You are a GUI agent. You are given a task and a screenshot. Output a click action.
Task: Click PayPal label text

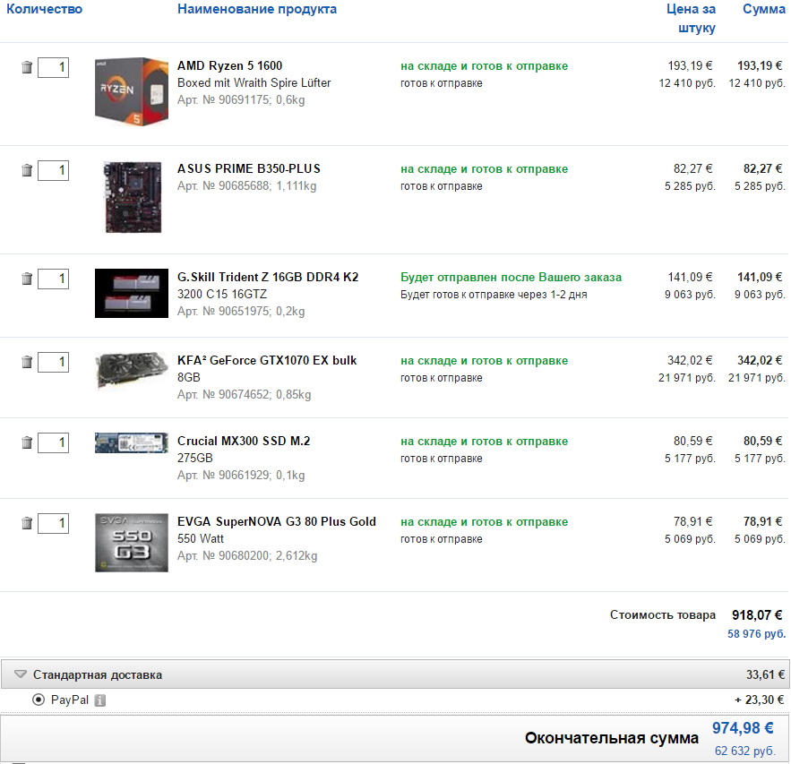tap(70, 700)
